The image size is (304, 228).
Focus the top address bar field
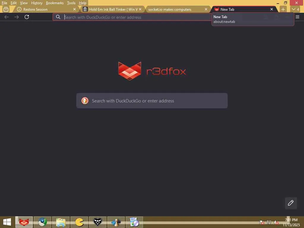[132, 17]
